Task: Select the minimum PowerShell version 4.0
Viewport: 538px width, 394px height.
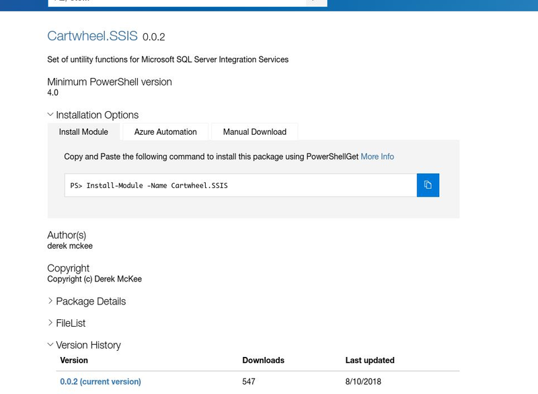Action: click(53, 93)
